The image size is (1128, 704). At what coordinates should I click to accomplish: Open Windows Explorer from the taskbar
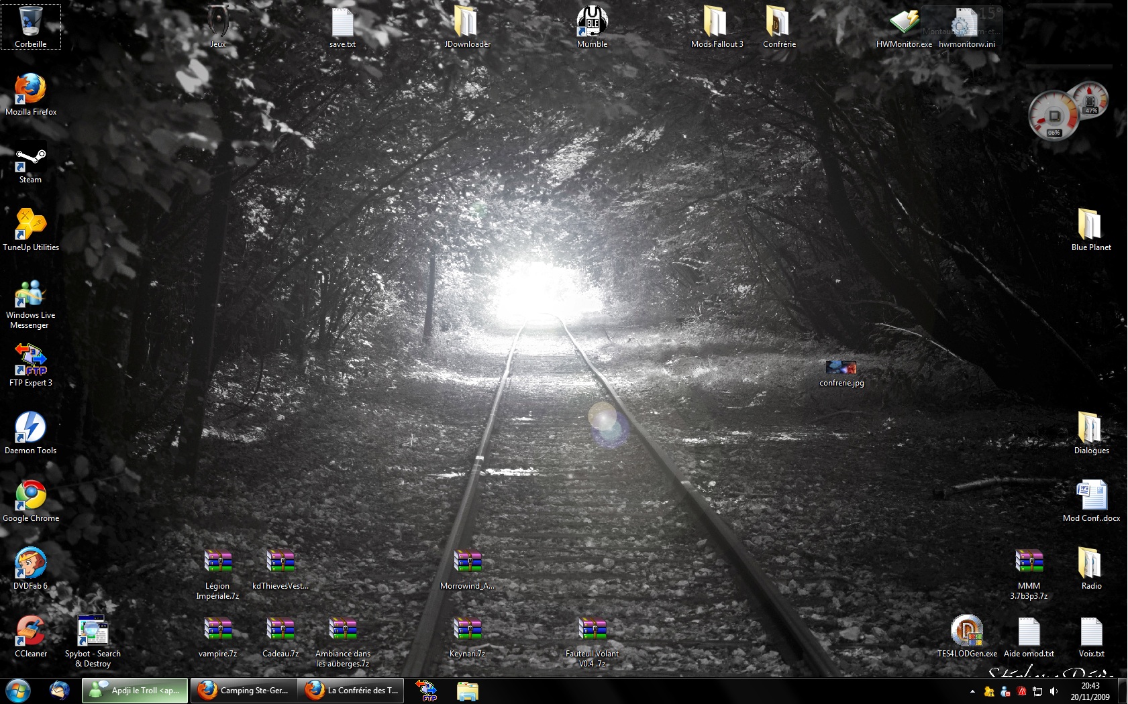[468, 691]
